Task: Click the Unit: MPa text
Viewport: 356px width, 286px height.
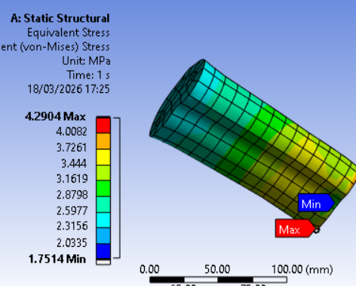Action: tap(86, 61)
